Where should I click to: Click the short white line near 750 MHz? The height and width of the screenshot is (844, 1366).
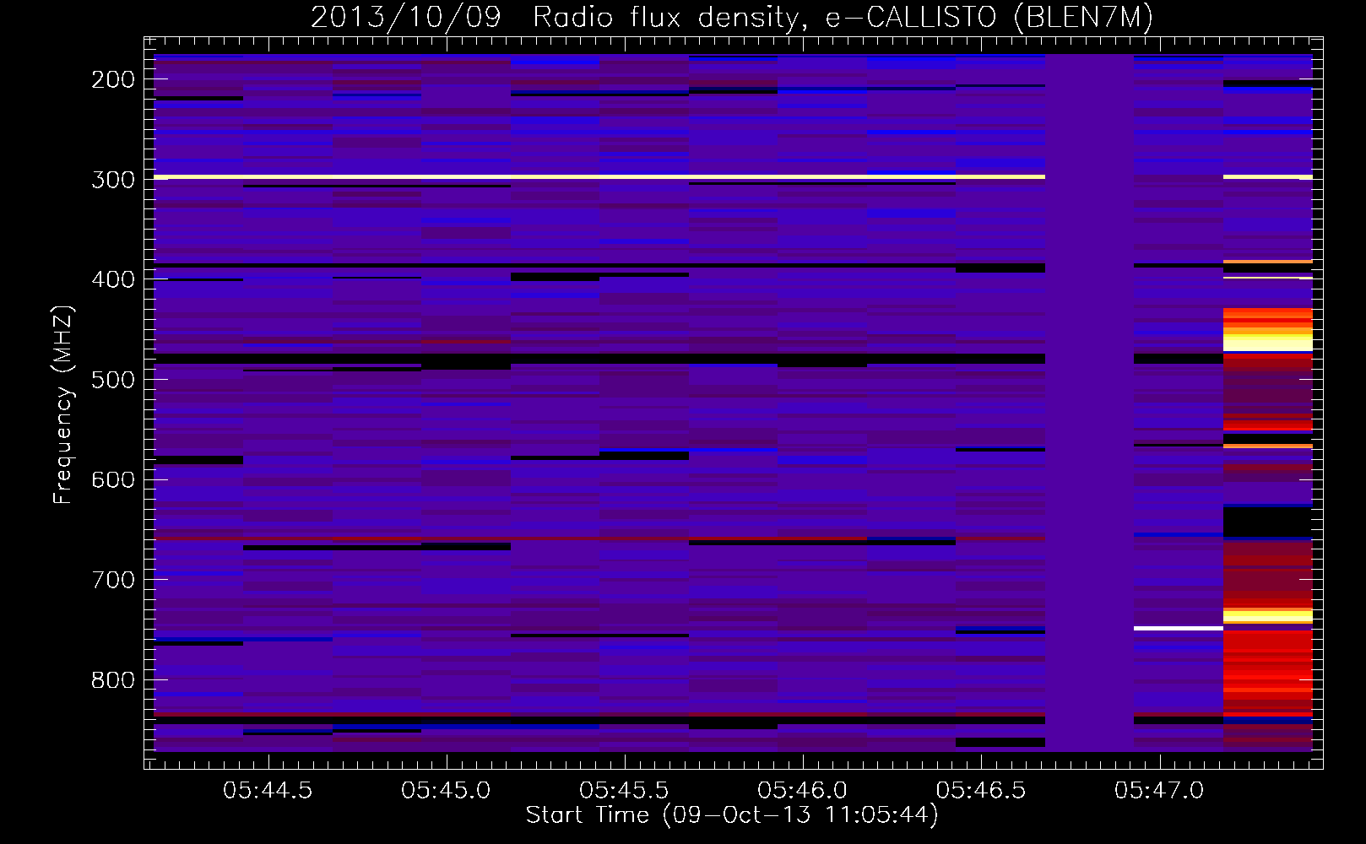1179,628
